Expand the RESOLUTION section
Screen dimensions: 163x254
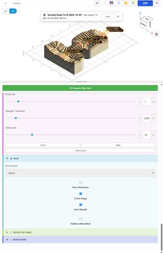click(80, 239)
